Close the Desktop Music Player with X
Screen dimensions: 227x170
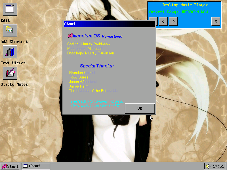point(216,21)
